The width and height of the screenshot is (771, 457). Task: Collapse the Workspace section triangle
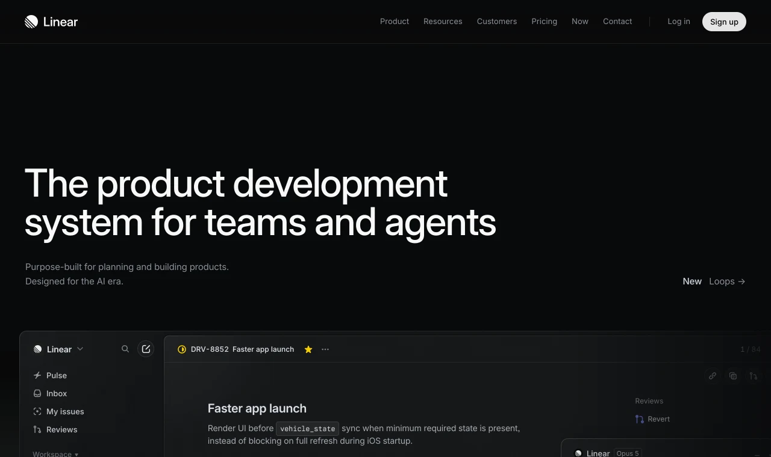click(76, 454)
